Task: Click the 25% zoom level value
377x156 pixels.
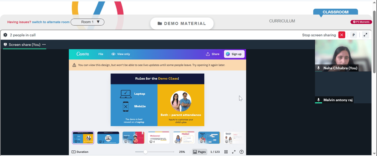Action: pos(182,152)
